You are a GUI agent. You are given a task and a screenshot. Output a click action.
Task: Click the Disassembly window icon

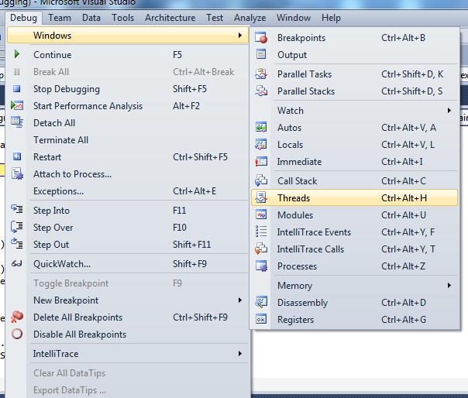pos(261,302)
